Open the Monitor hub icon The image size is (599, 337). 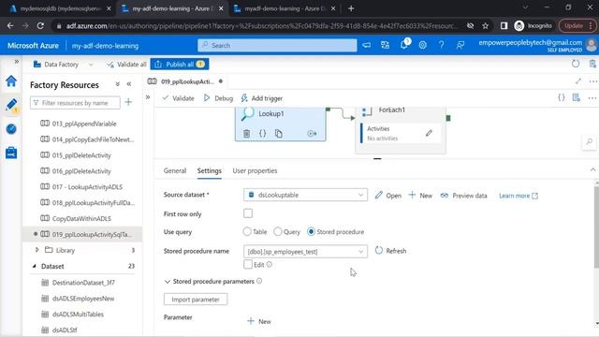pos(11,129)
